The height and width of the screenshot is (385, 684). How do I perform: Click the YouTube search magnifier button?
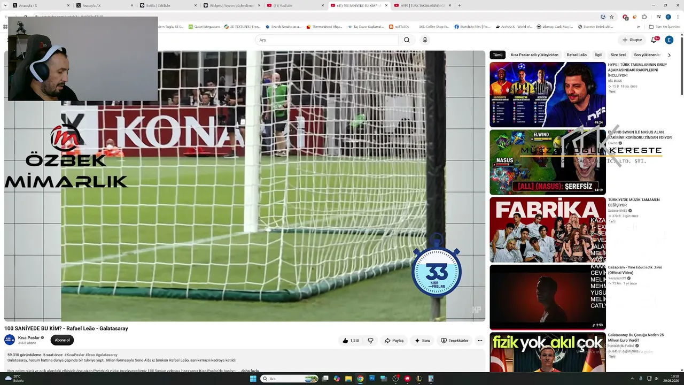tap(407, 40)
